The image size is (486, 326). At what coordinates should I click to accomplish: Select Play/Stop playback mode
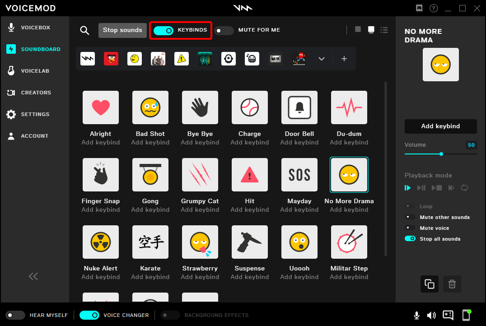pos(436,188)
